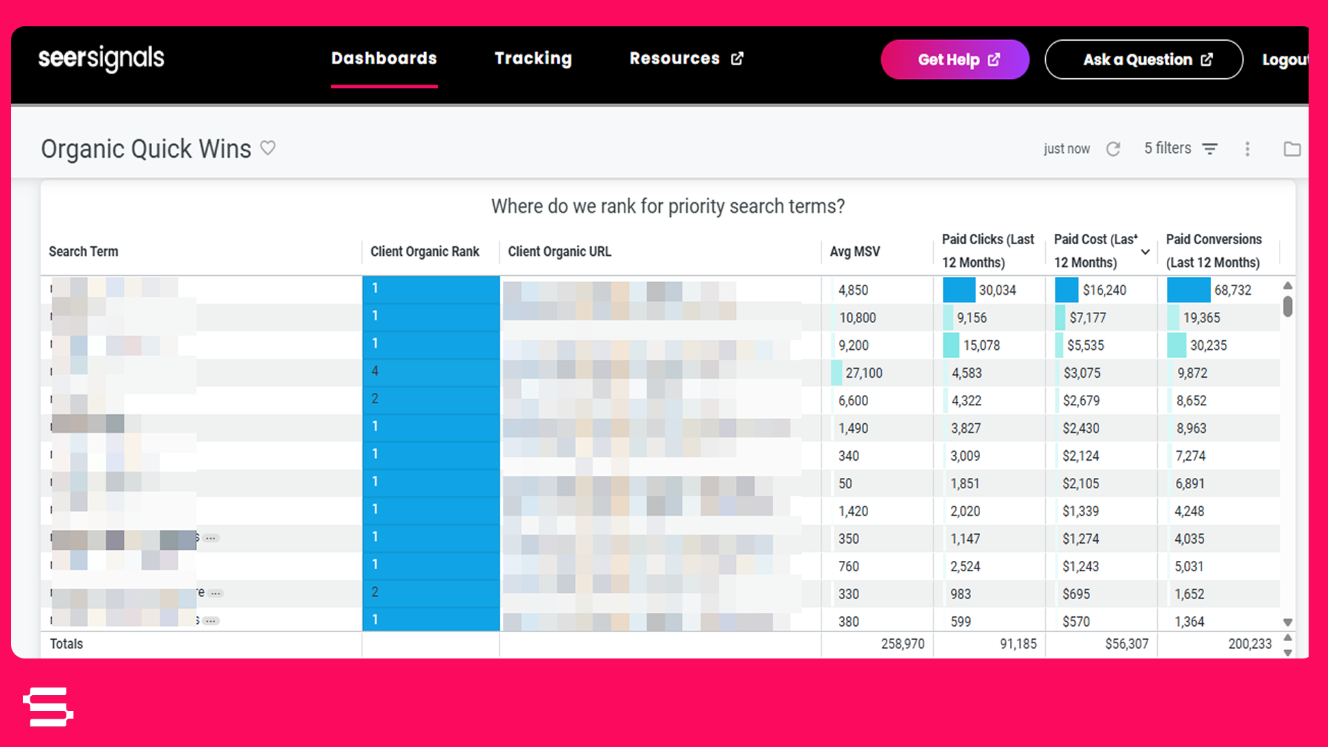
Task: Switch to the Tracking tab
Action: click(x=533, y=59)
